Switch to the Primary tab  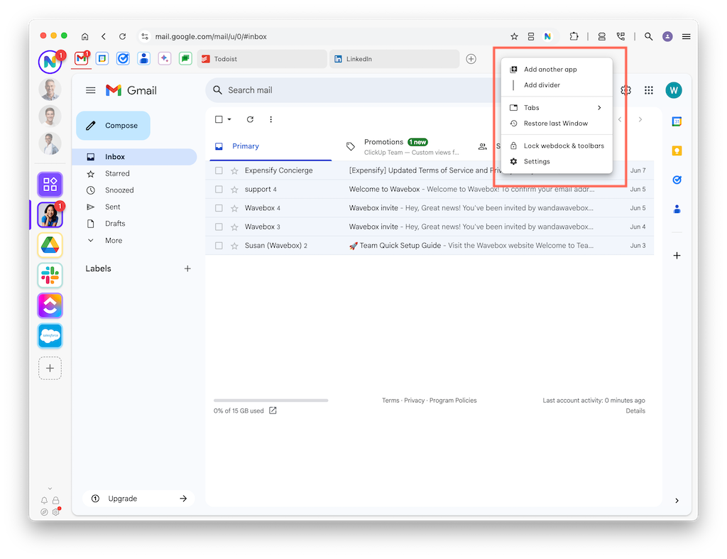point(270,146)
